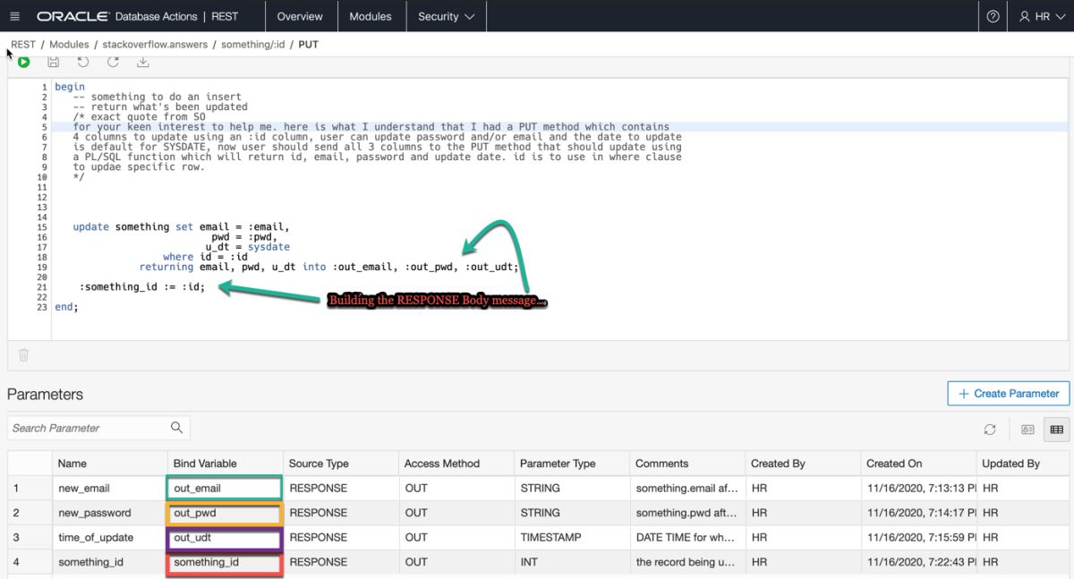
Task: Go to the Modules tab
Action: click(371, 16)
